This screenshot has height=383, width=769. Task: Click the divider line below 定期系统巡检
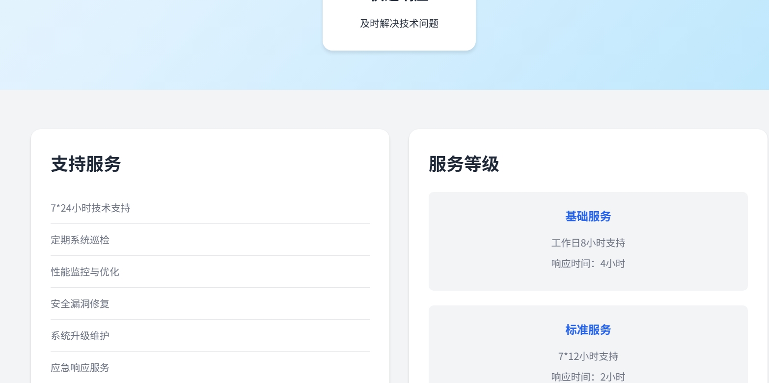point(210,255)
